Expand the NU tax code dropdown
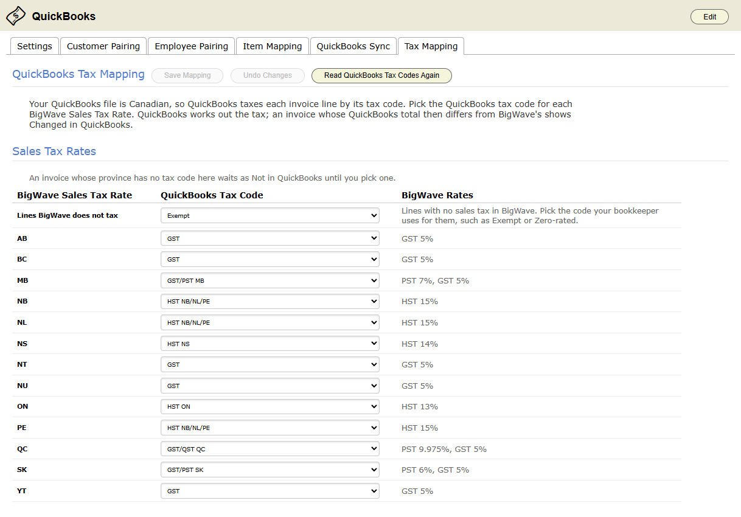 (x=270, y=386)
